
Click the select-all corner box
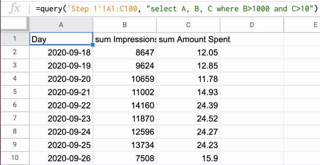[13, 24]
